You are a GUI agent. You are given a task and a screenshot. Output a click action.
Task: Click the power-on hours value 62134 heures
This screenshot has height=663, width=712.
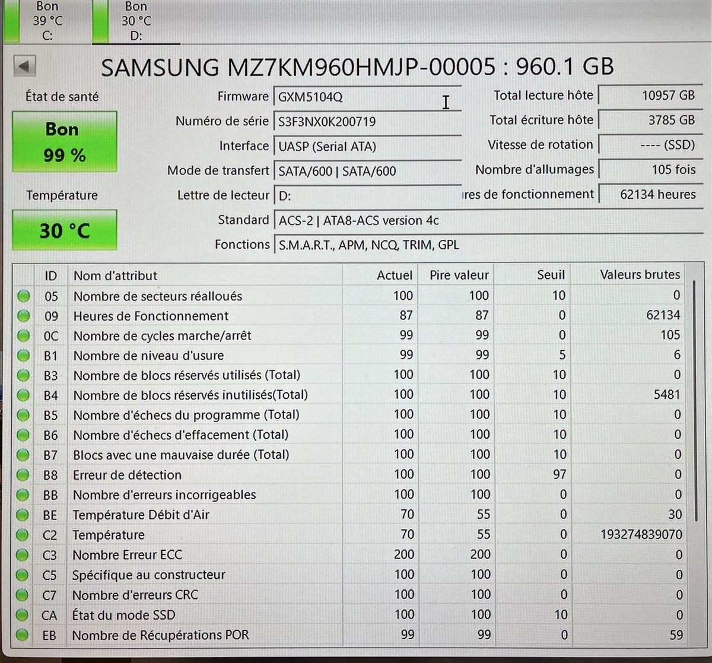pyautogui.click(x=650, y=194)
